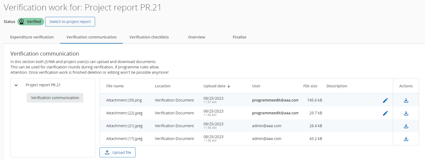This screenshot has width=425, height=160.
Task: Open the Expenditure verification tab
Action: point(32,37)
